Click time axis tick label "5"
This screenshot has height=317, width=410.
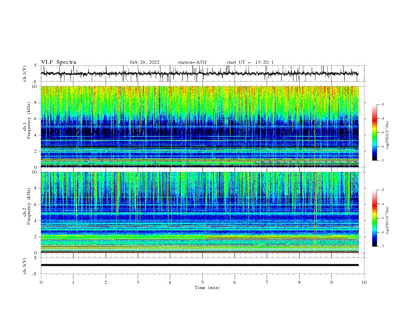click(202, 282)
